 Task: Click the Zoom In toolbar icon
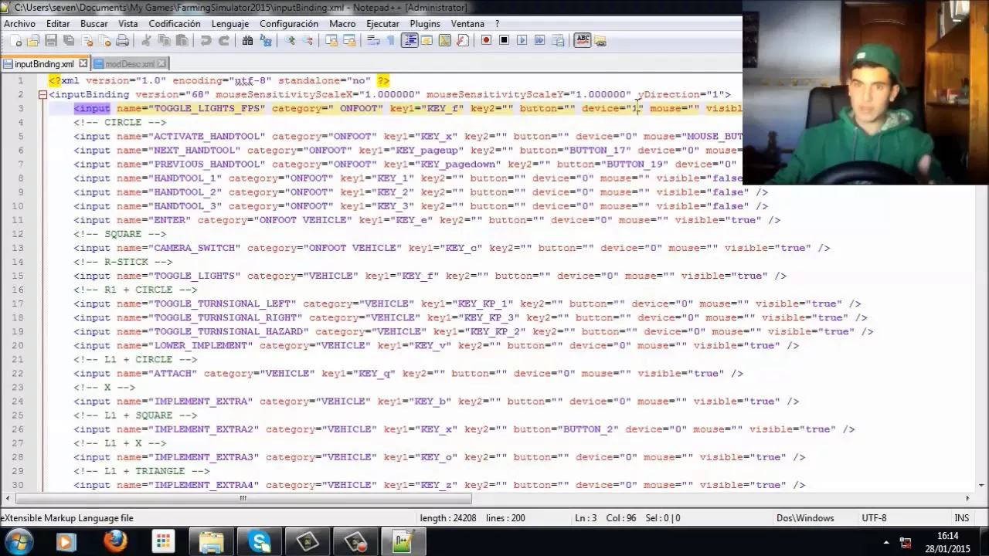click(x=290, y=40)
